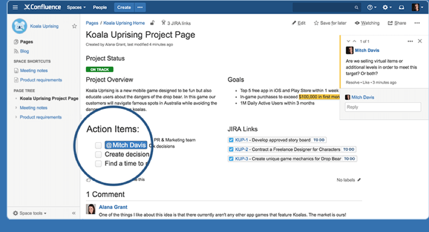Open the Space tools dropdown
Image resolution: width=429 pixels, height=232 pixels.
click(x=30, y=213)
